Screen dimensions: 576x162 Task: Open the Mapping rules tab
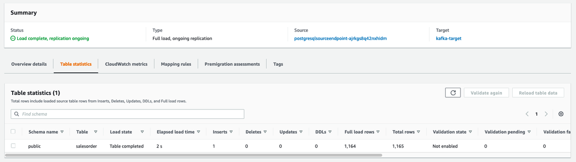click(x=176, y=64)
